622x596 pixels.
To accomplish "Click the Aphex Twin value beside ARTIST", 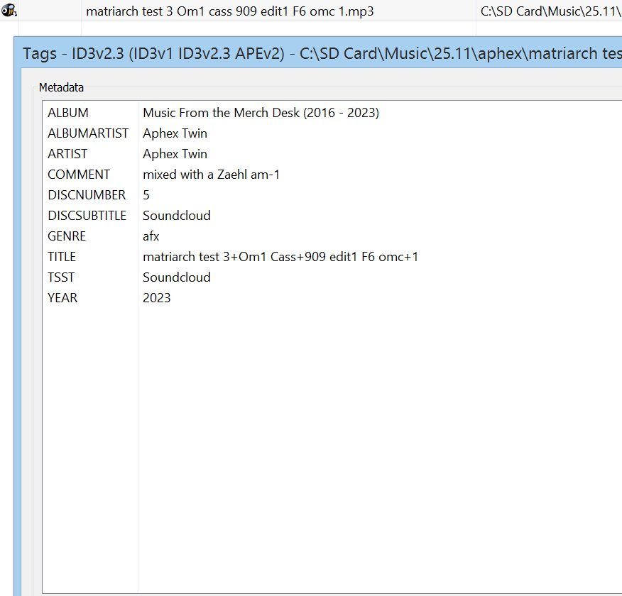I will [x=175, y=154].
